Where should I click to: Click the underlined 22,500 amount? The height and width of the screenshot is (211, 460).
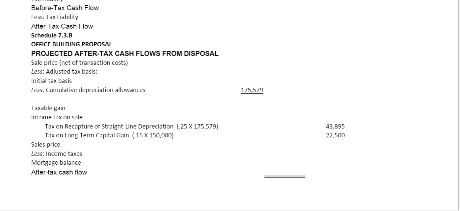pyautogui.click(x=335, y=135)
